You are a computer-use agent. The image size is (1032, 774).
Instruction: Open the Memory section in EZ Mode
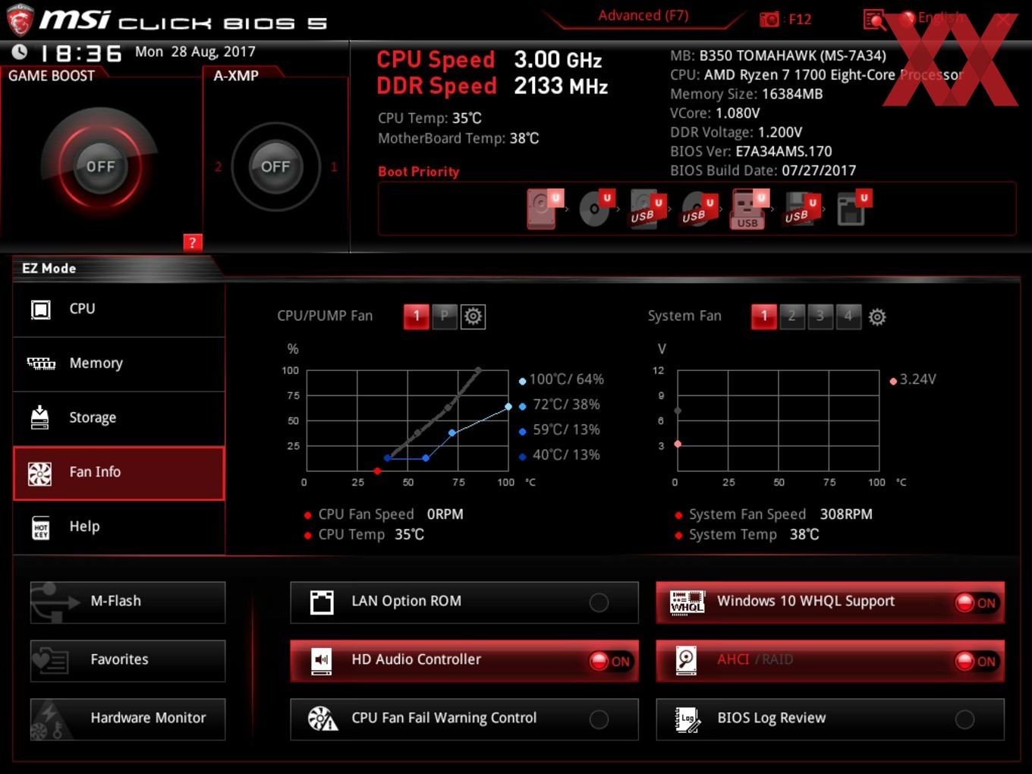[119, 363]
